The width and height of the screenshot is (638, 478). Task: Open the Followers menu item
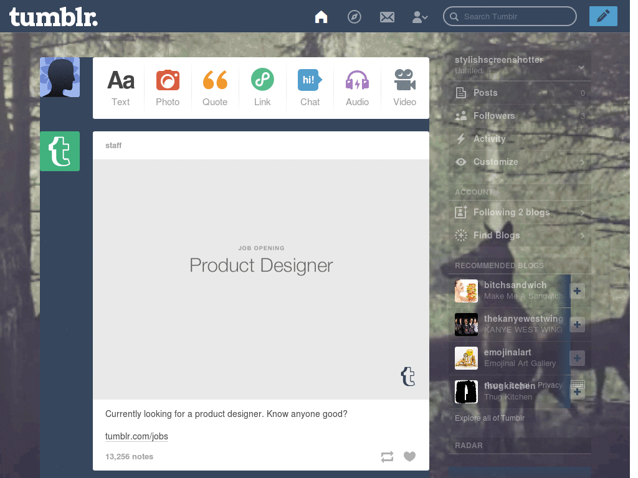pyautogui.click(x=520, y=116)
